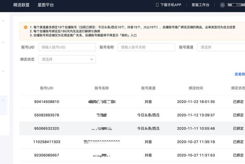
Task: Click the 绑定时间 column header
Action: point(196,88)
